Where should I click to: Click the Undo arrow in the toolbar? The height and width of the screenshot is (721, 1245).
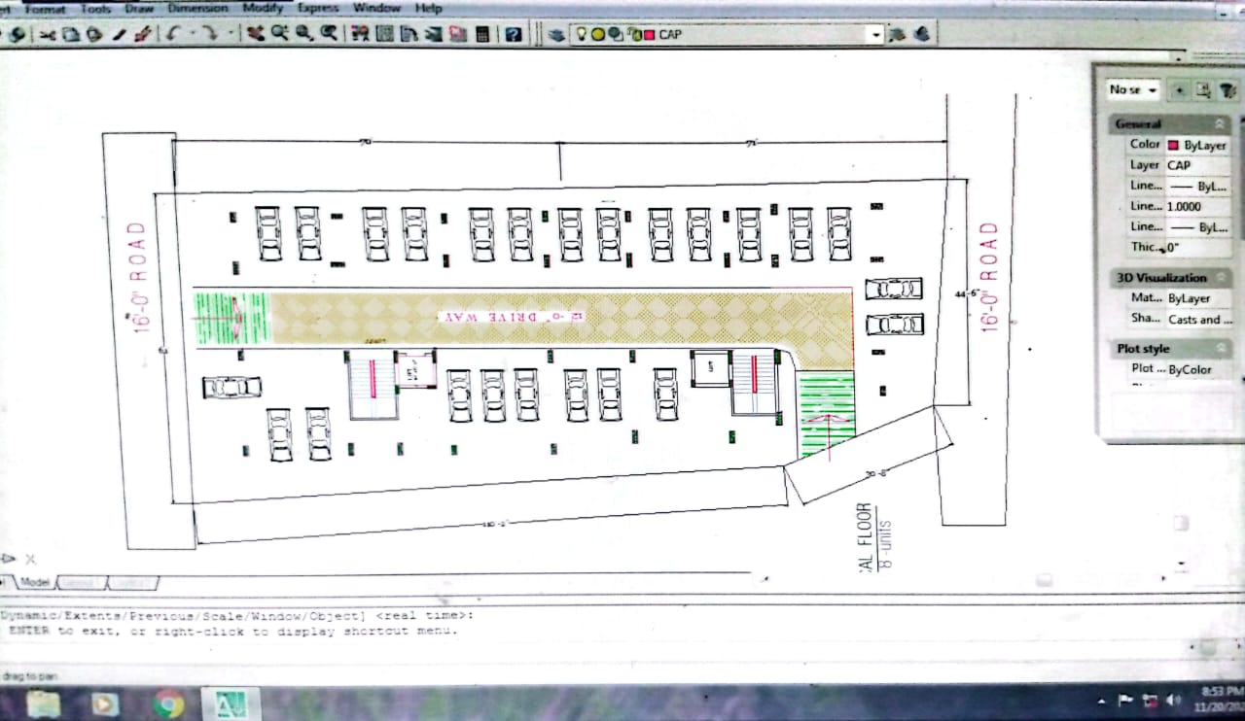(173, 34)
